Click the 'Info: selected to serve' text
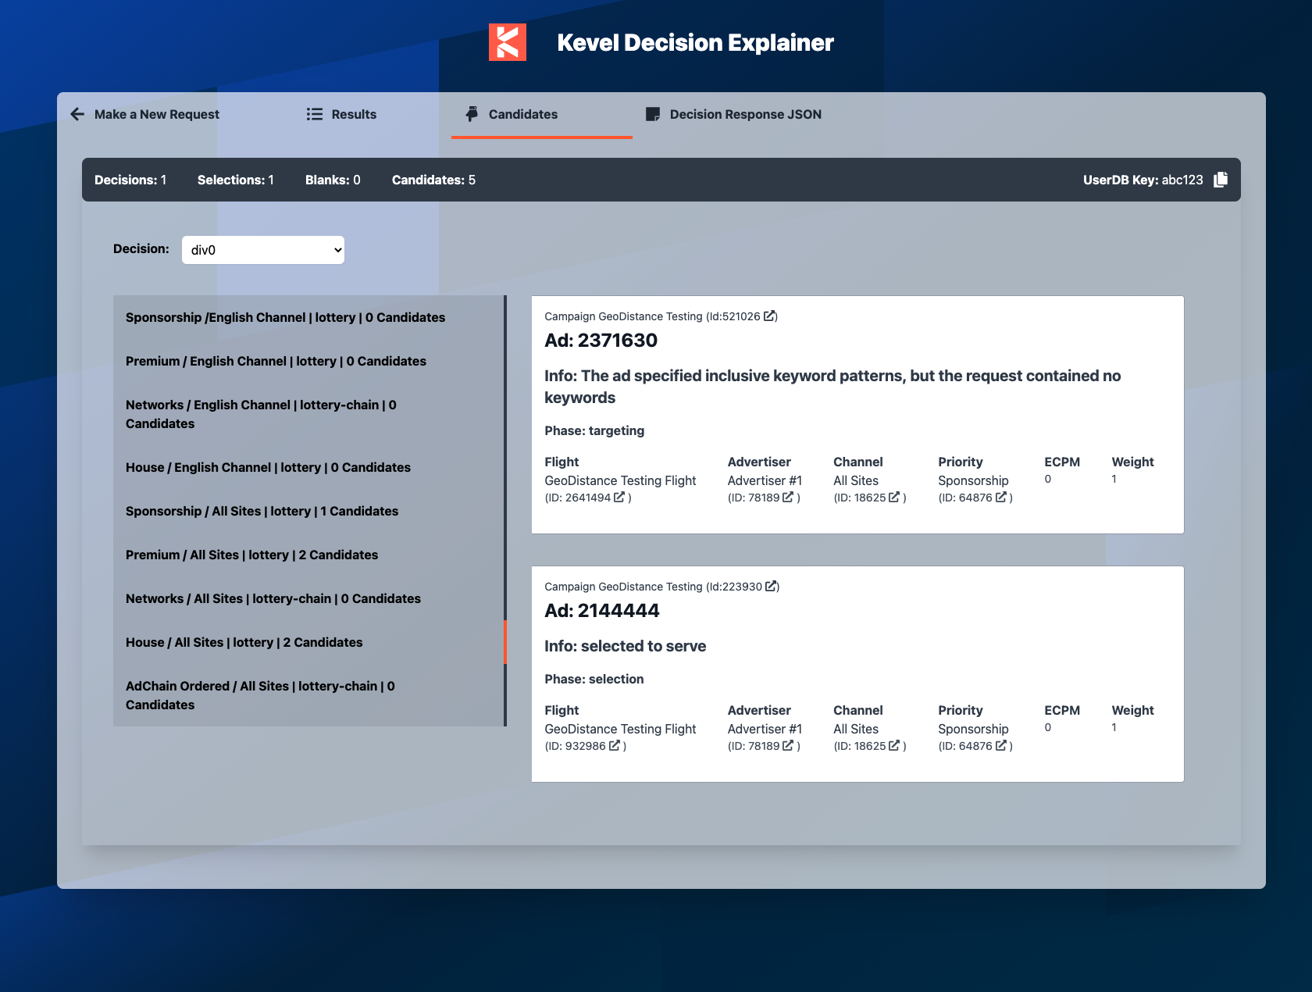 point(626,646)
